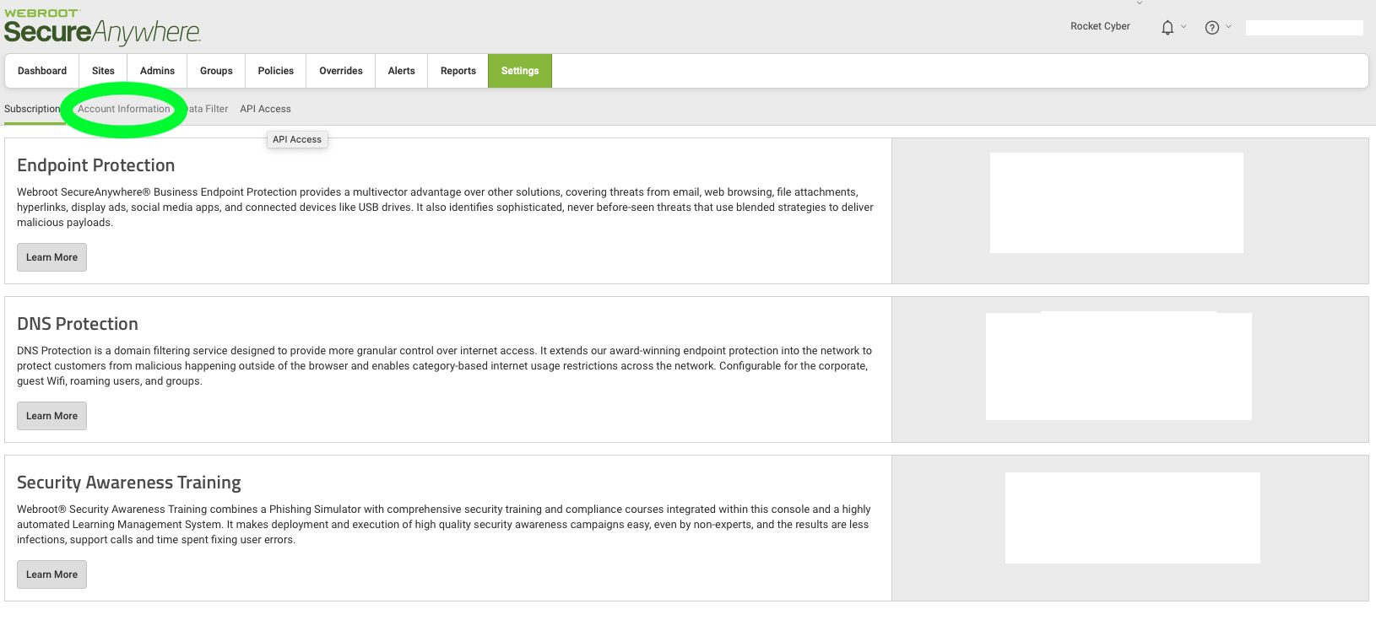The height and width of the screenshot is (631, 1376).
Task: Go to the Admins tab
Action: [x=157, y=71]
